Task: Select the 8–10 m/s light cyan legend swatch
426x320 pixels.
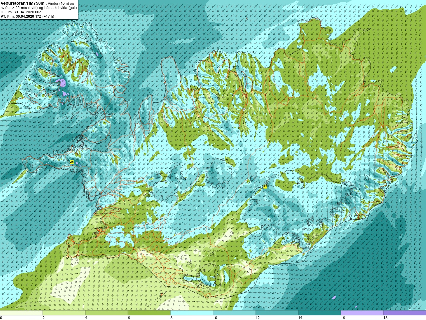Action: (192, 313)
